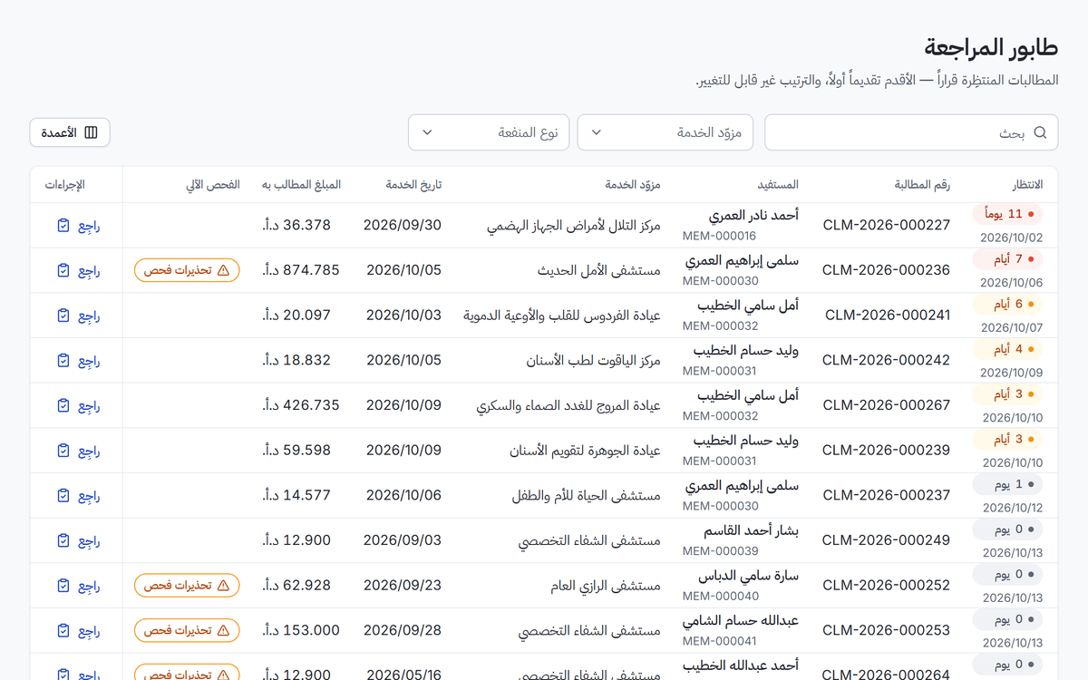Click the search magnifier icon
The image size is (1088, 680).
click(x=1040, y=132)
